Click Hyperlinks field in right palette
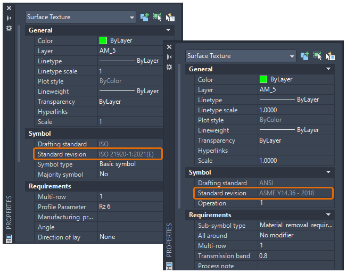The image size is (347, 273). pyautogui.click(x=296, y=151)
